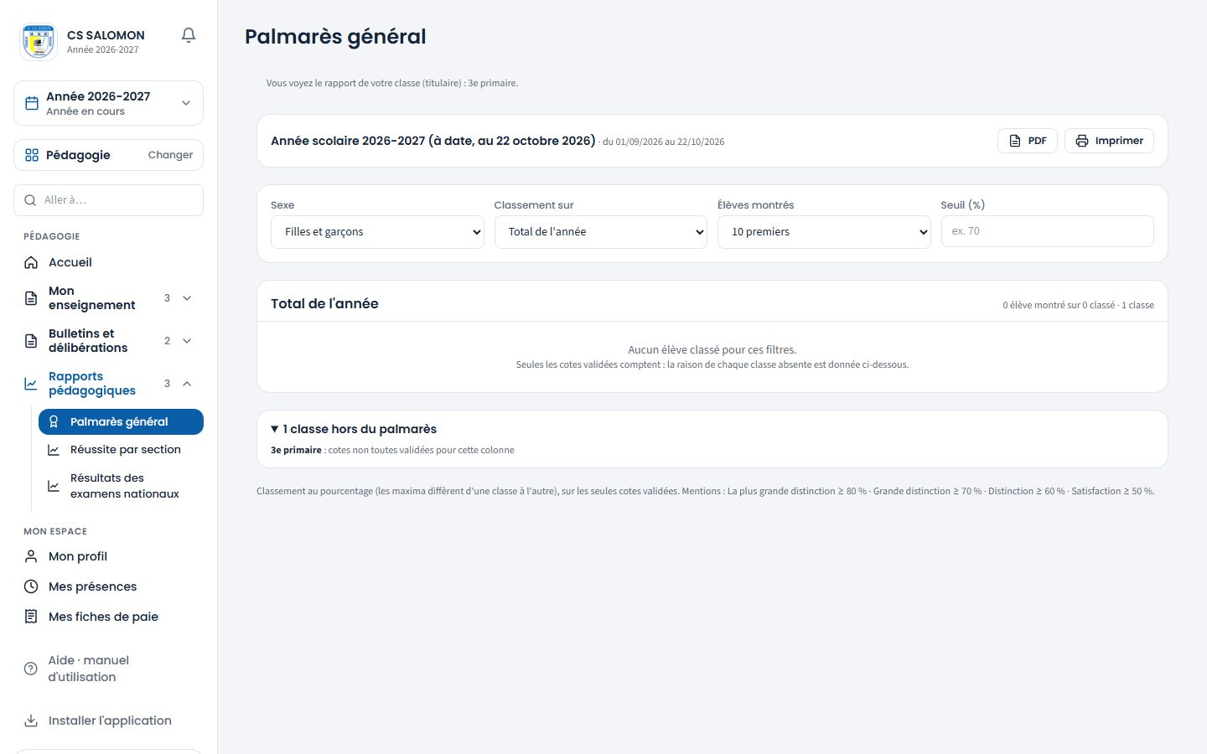Viewport: 1207px width, 754px height.
Task: Click the help question mark icon
Action: [x=31, y=669]
